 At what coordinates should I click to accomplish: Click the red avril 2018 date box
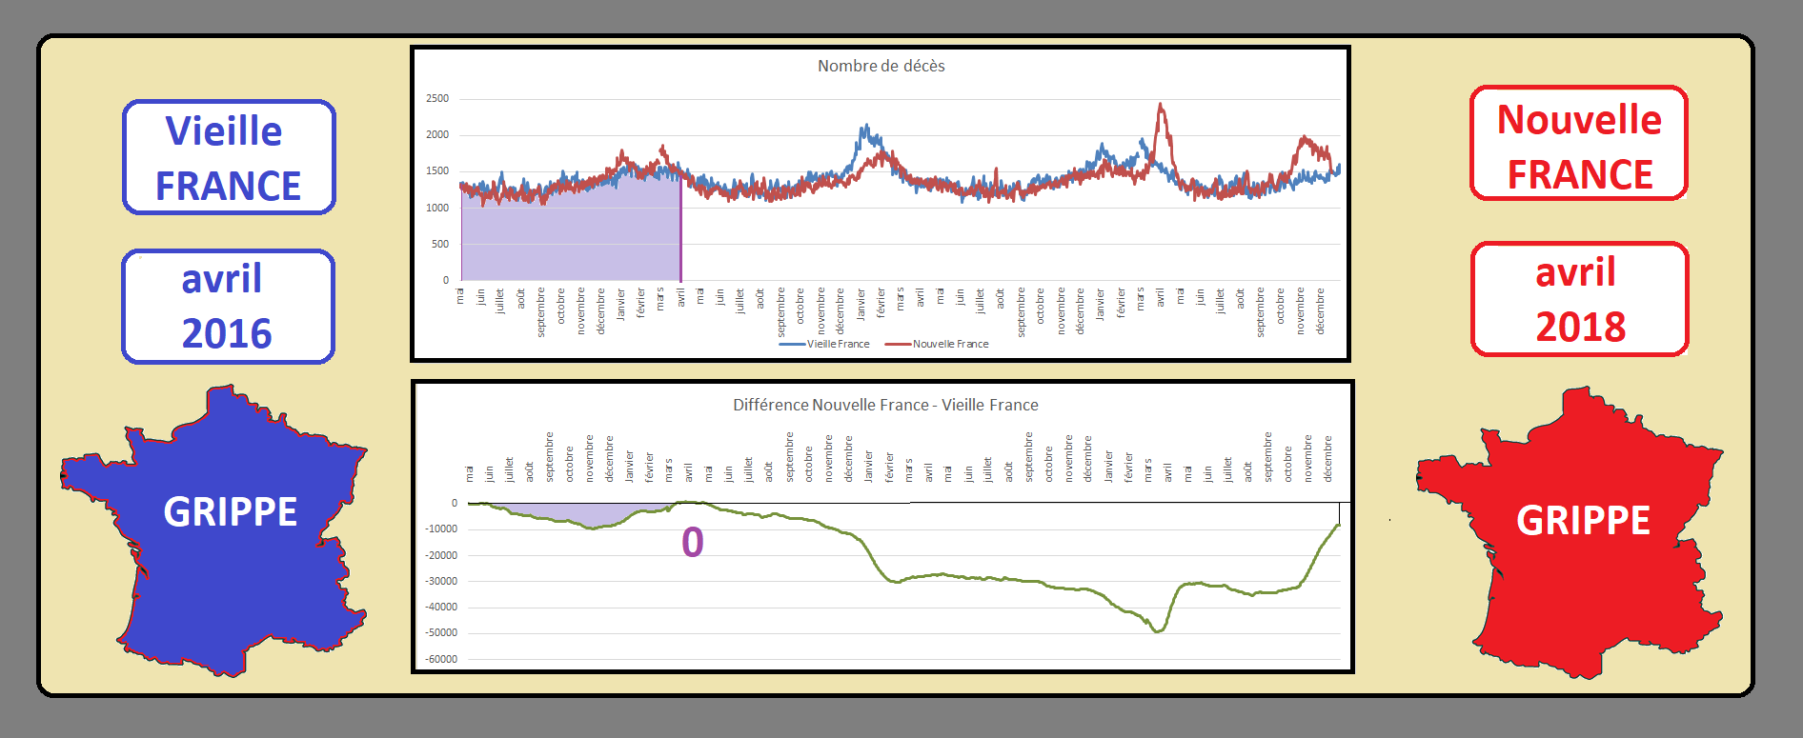pos(1579,299)
